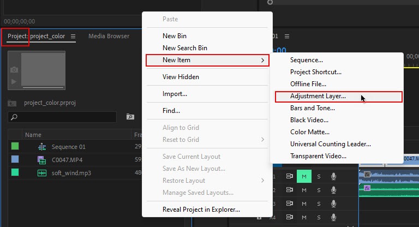Expand the New Item submenu

click(x=207, y=60)
